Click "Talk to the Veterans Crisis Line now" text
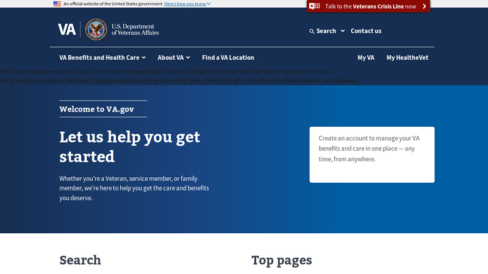The height and width of the screenshot is (274, 488). coord(370,6)
